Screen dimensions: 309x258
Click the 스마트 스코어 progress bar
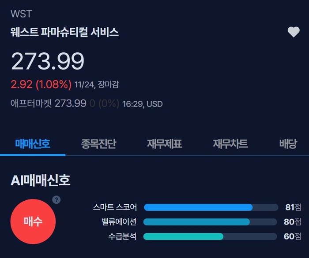(210, 207)
